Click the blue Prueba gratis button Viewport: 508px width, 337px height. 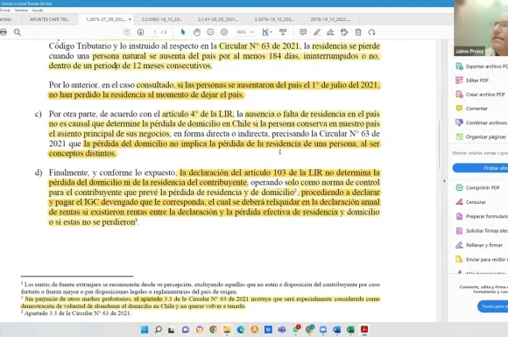(492, 306)
